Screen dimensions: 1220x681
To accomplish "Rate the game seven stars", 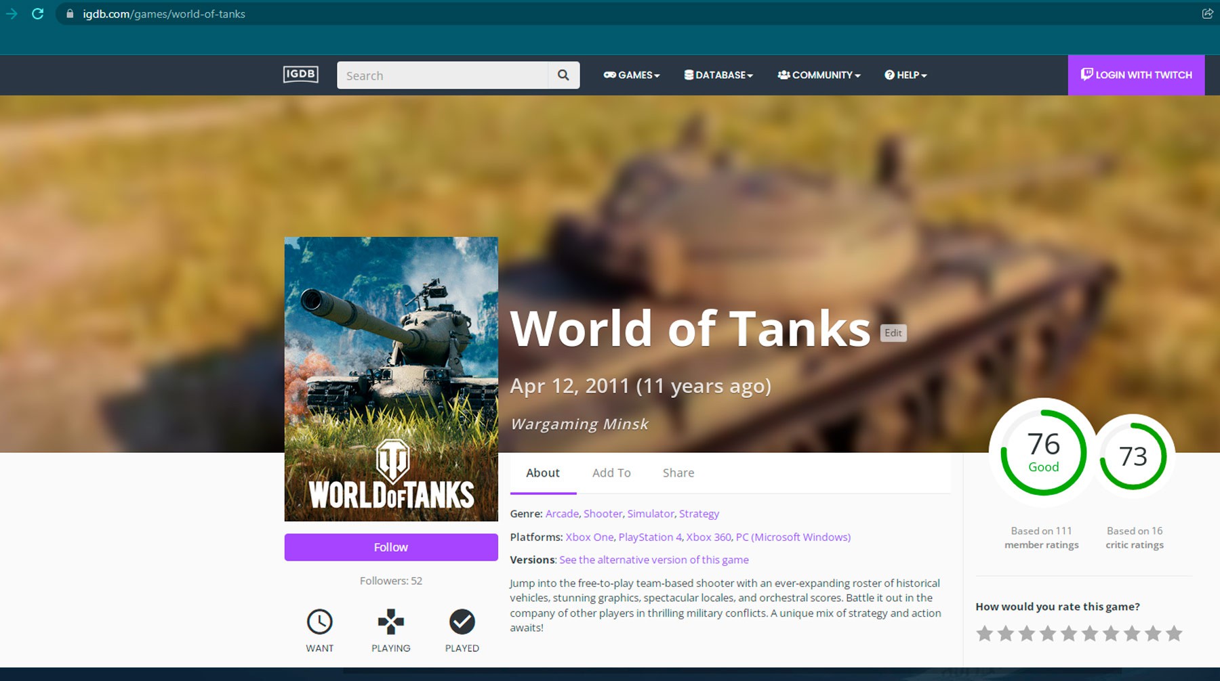I will point(1111,634).
